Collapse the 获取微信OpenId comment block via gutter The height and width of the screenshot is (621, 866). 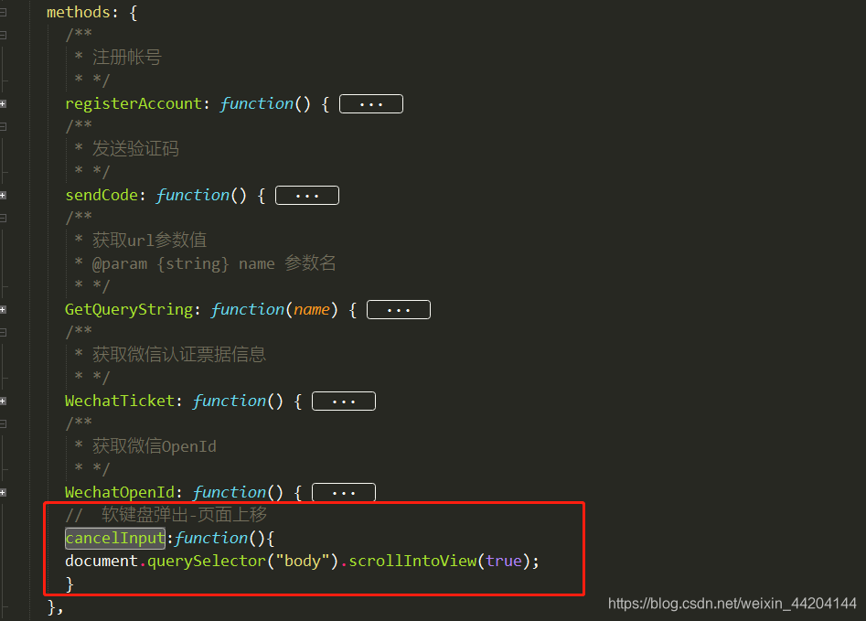pos(4,423)
